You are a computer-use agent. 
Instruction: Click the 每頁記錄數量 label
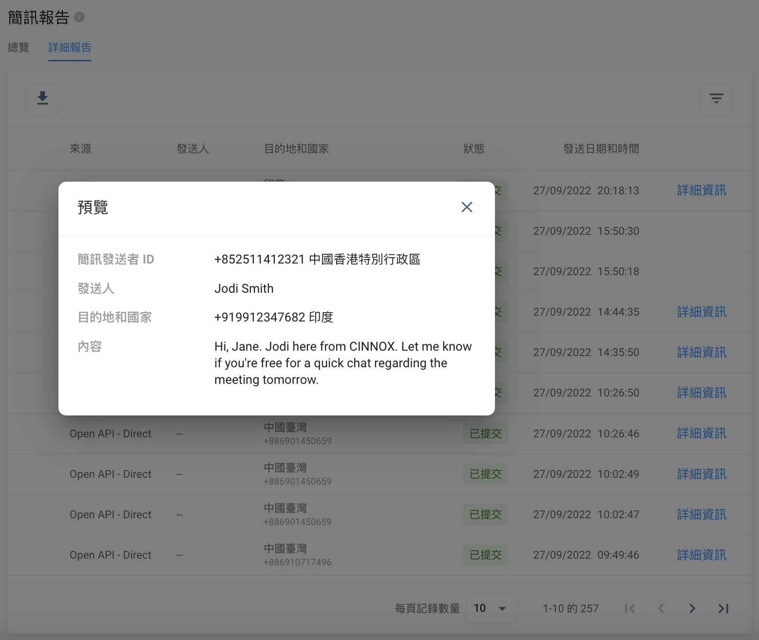pyautogui.click(x=427, y=608)
